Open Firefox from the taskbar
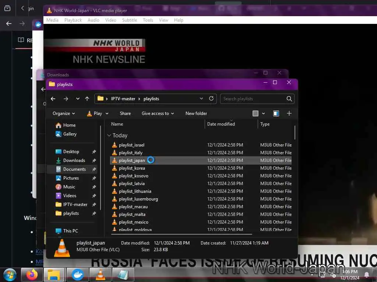Image resolution: width=377 pixels, height=282 pixels. (32, 275)
